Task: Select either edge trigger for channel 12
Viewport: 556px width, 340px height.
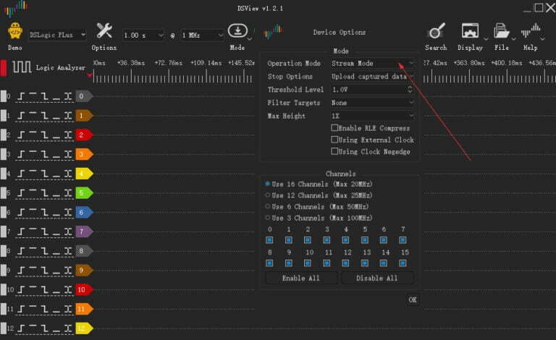Action: 68,328
